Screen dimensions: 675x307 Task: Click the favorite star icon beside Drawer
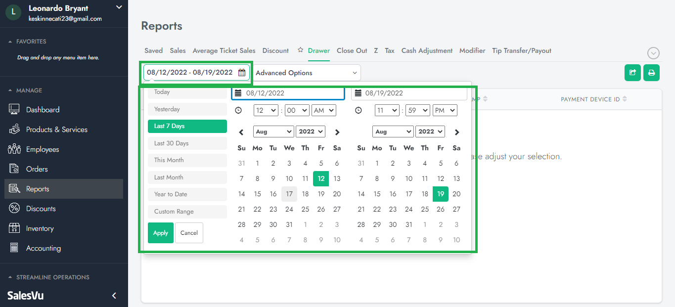[300, 50]
